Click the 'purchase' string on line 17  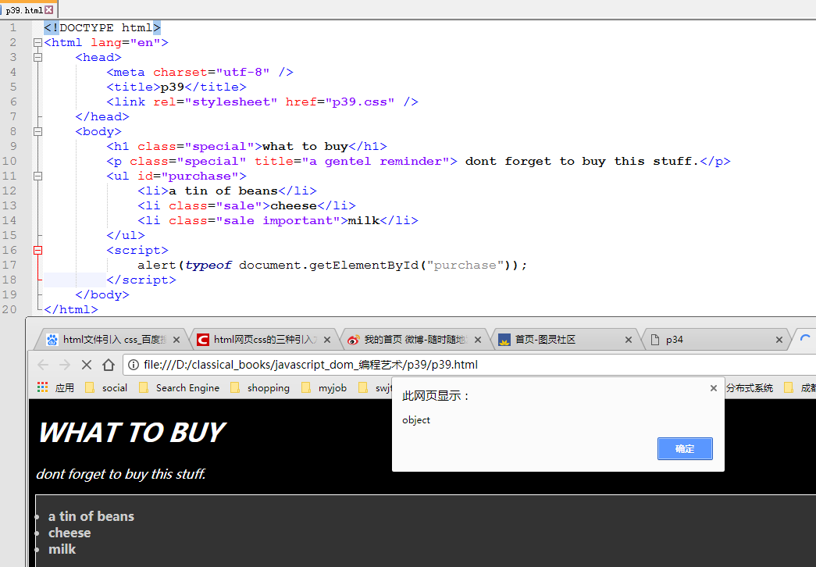tap(465, 266)
